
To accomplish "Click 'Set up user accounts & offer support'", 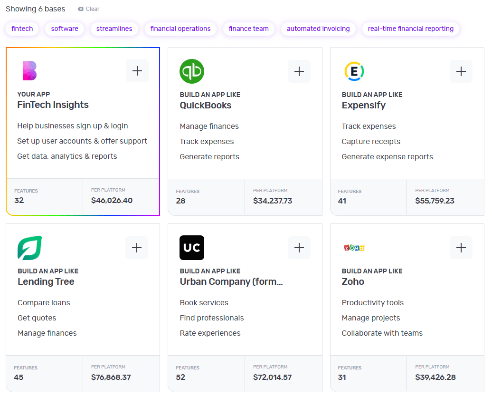I will (82, 141).
